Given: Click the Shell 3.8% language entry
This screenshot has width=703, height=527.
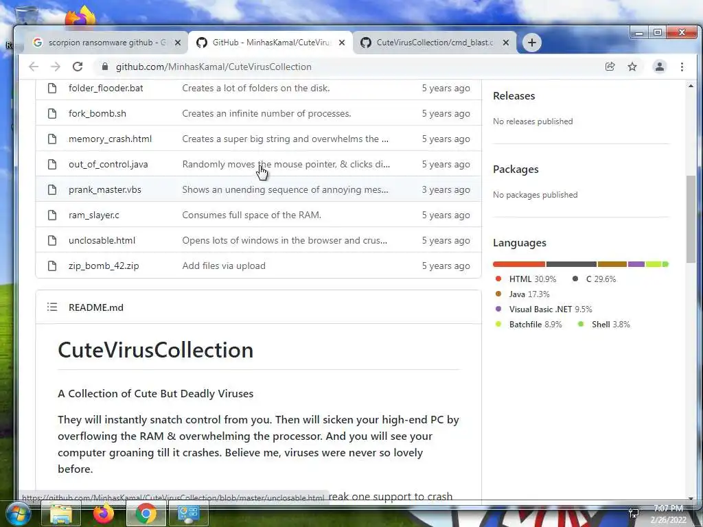Looking at the screenshot, I should (x=604, y=325).
